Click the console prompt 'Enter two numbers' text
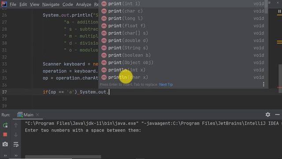Viewport: 282px width, 159px height. (83, 130)
